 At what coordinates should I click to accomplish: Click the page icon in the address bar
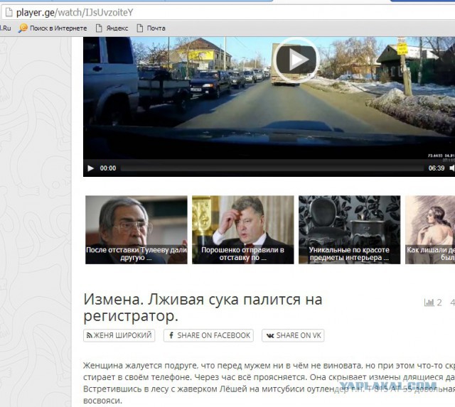(9, 13)
